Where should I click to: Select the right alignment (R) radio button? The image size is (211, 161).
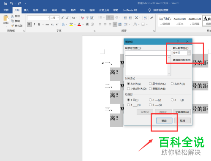(x=172, y=84)
